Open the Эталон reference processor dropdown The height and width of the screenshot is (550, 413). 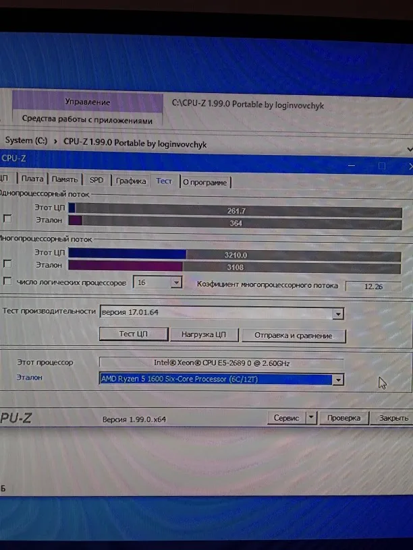coord(338,379)
